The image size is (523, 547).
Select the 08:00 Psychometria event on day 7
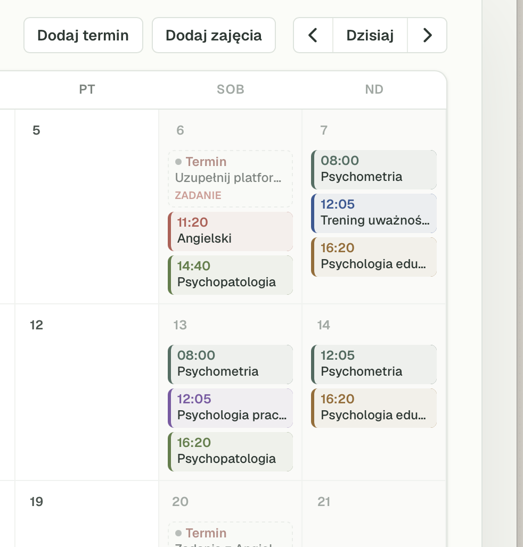(374, 170)
